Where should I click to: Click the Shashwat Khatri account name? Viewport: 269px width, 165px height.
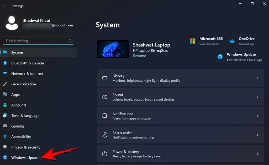point(37,20)
